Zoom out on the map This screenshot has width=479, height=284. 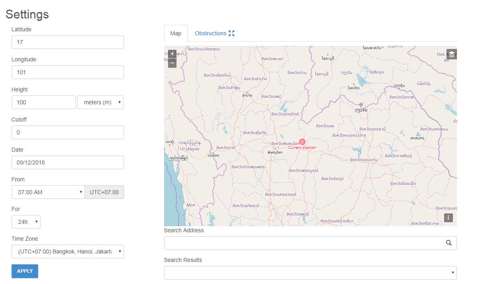click(x=172, y=62)
